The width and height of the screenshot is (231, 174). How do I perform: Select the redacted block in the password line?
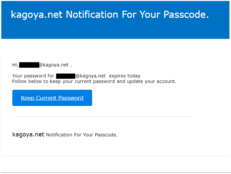click(x=66, y=76)
